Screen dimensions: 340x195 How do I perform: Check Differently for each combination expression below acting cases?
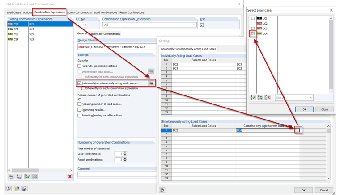pyautogui.click(x=83, y=88)
